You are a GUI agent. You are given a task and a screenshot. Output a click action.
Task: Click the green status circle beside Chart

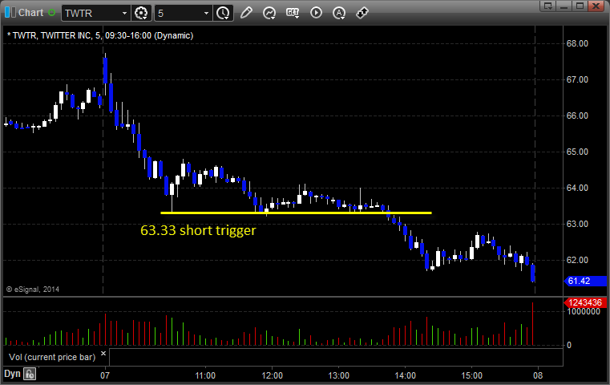tap(51, 13)
